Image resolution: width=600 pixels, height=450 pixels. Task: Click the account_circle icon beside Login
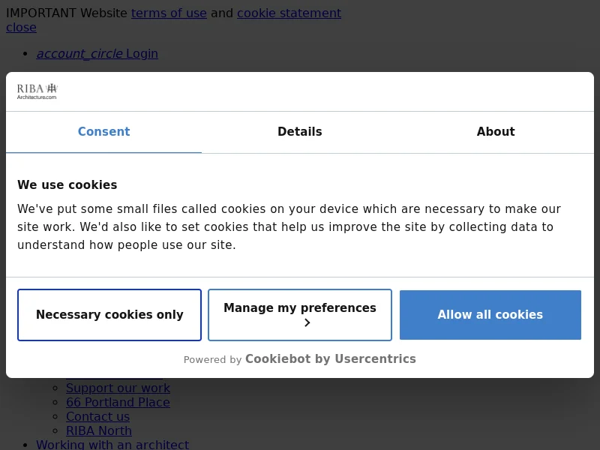coord(79,54)
